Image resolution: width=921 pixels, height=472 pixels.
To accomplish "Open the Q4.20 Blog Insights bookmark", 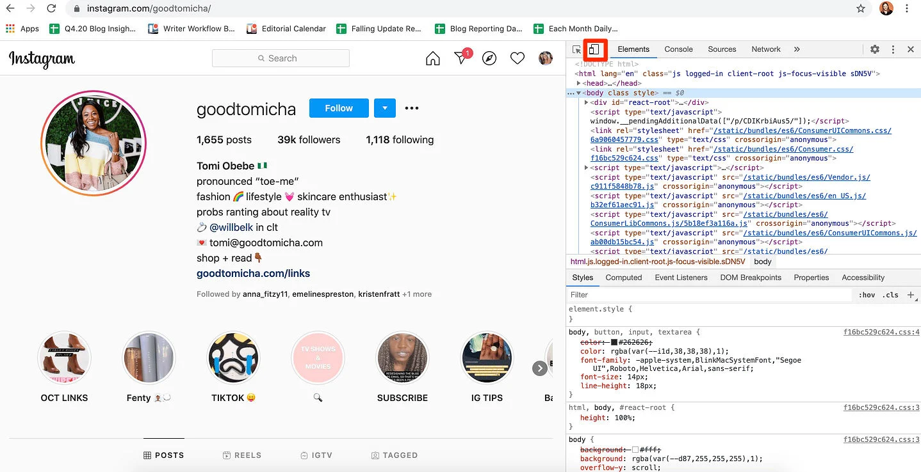I will (93, 28).
